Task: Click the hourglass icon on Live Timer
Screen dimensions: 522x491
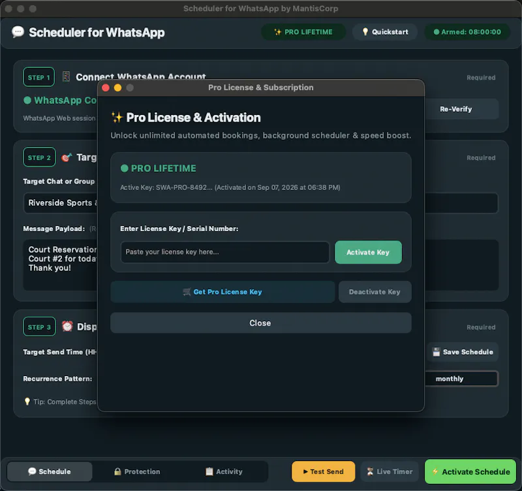Action: 370,471
